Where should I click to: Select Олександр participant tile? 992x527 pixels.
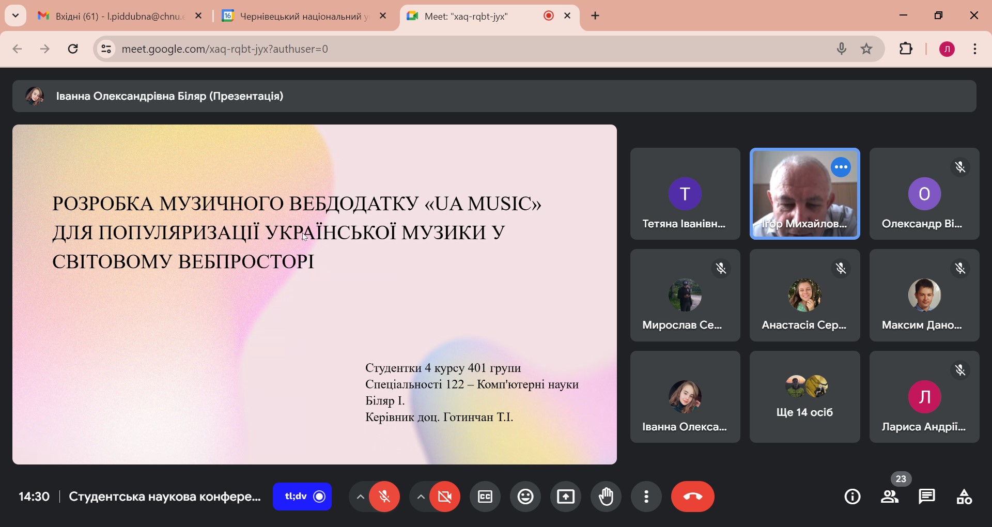coord(924,194)
